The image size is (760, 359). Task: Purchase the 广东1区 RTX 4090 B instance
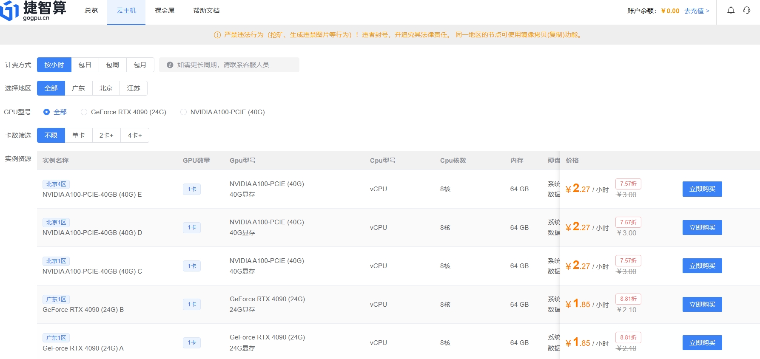coord(702,305)
